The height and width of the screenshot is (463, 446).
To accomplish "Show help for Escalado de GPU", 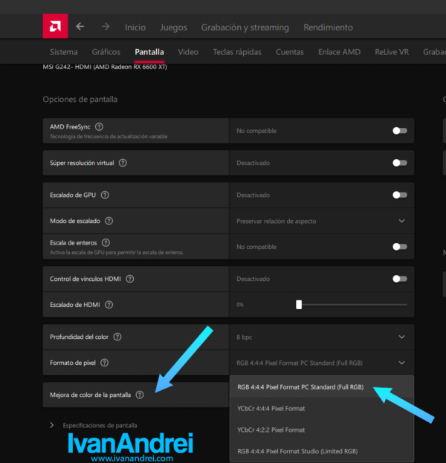I will [105, 195].
